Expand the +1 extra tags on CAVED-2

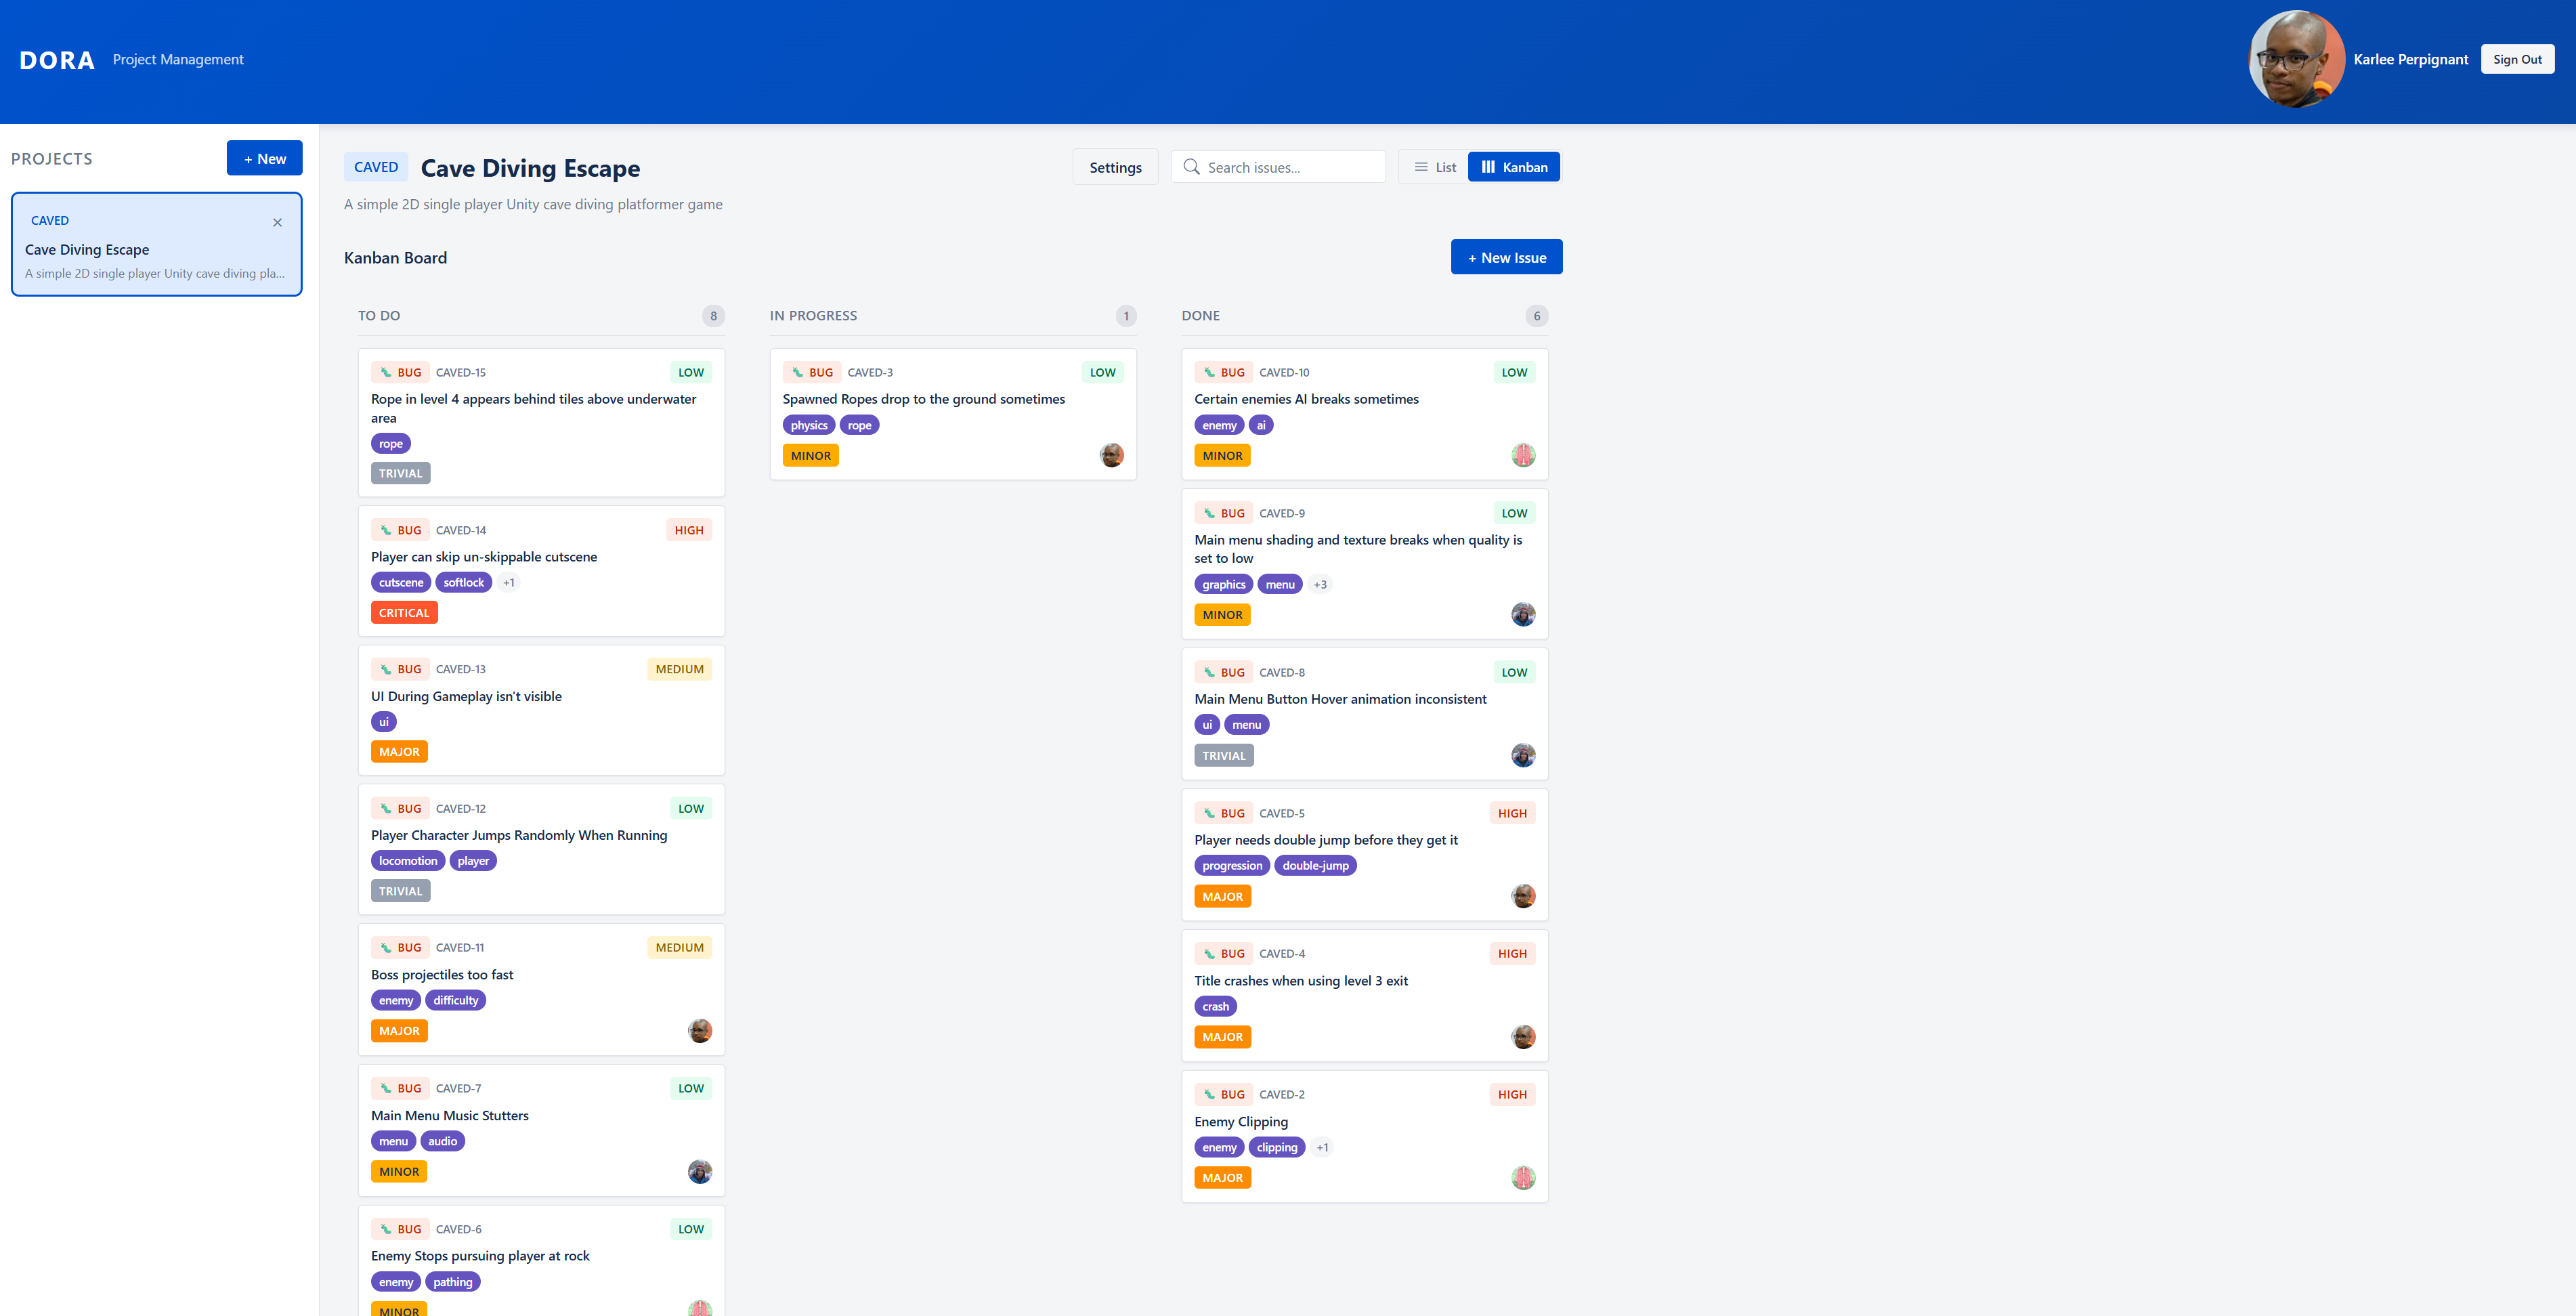(x=1323, y=1148)
